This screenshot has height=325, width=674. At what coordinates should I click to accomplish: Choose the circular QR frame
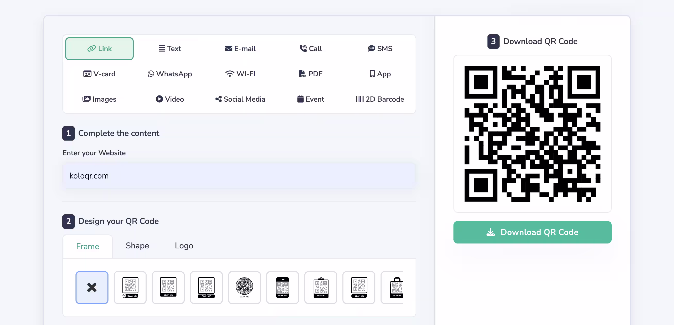click(x=245, y=288)
